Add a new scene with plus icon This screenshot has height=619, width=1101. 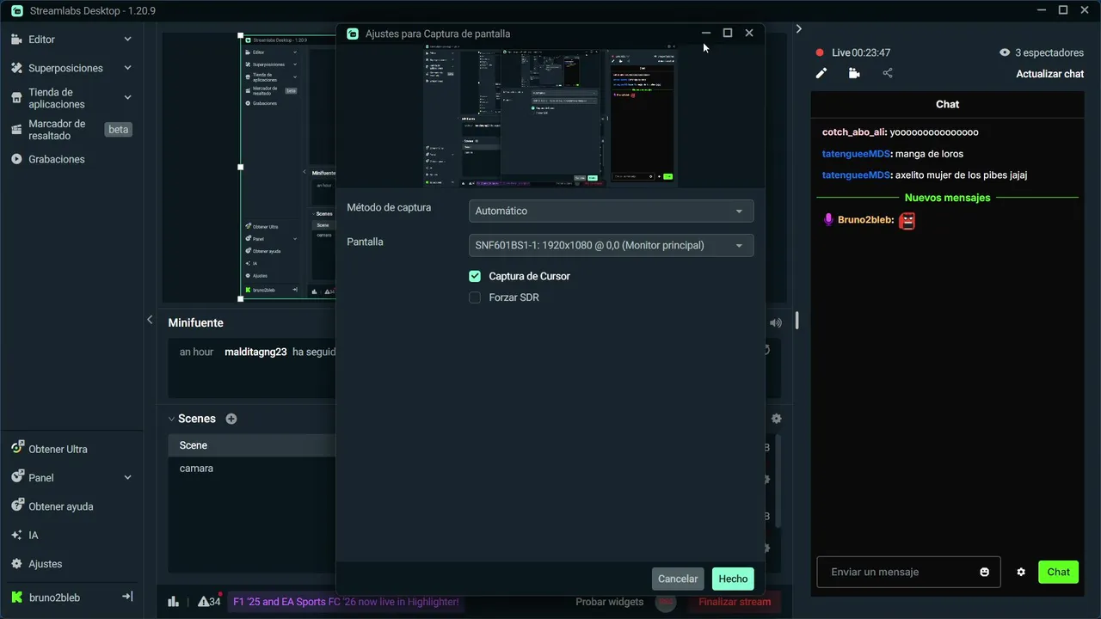[231, 419]
